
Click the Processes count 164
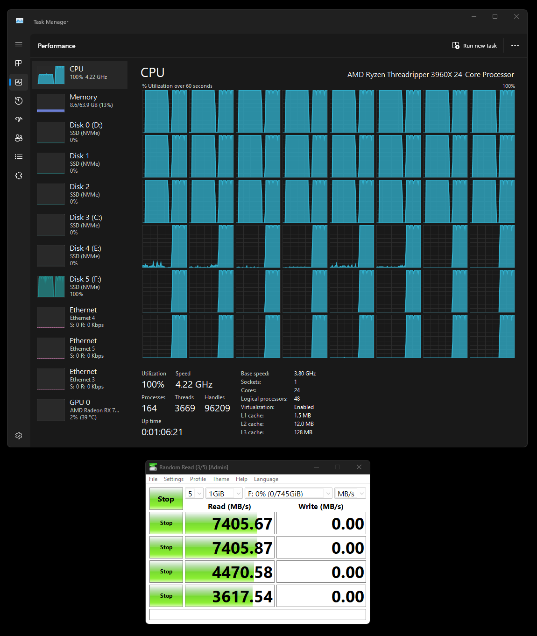click(149, 408)
